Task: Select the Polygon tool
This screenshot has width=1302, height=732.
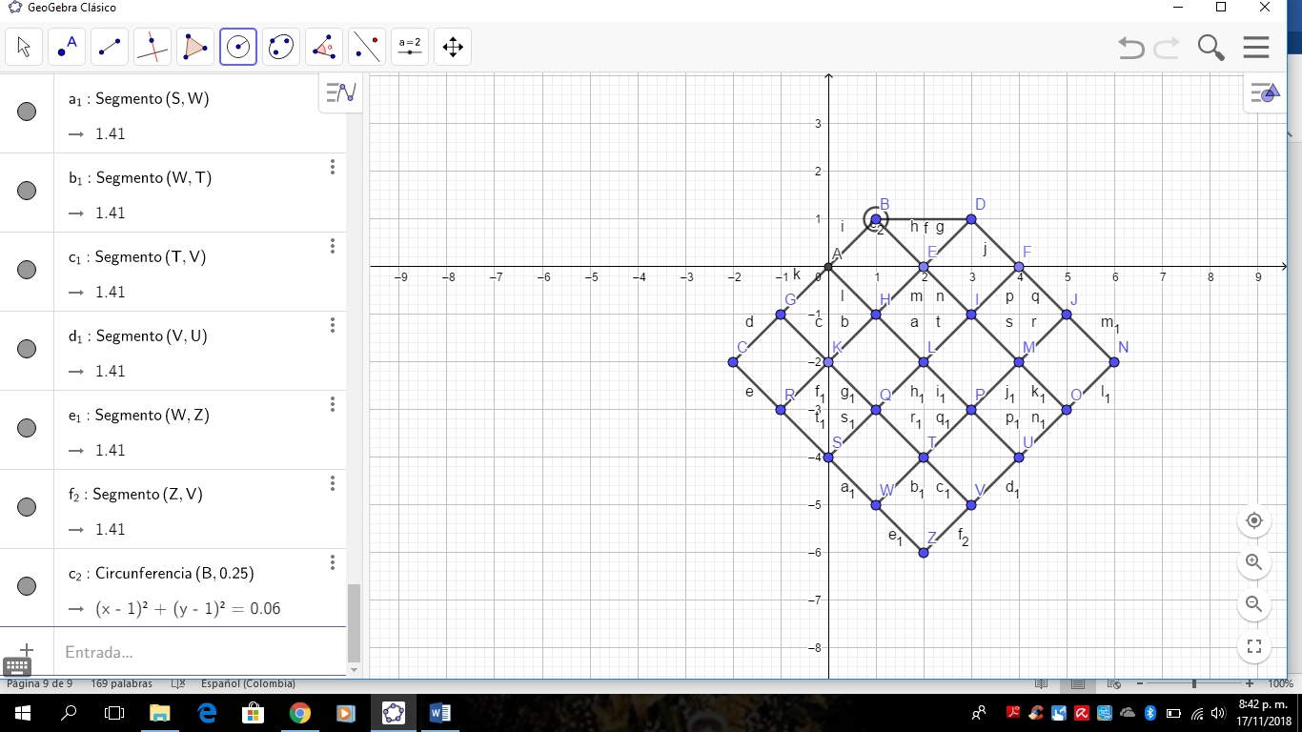Action: pos(194,46)
